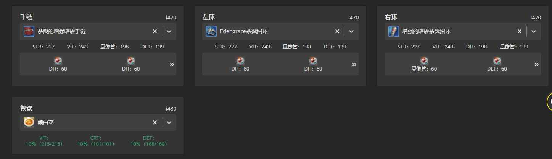Click the Edengrace杀戮指环 ring icon
This screenshot has height=159, width=552.
211,31
